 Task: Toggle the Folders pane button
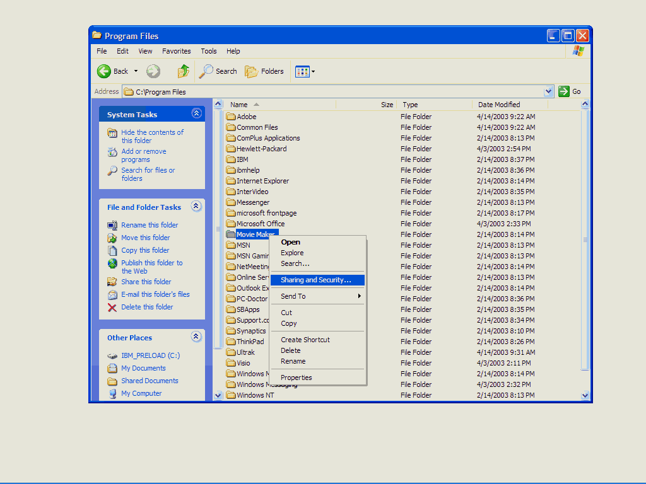pos(264,71)
